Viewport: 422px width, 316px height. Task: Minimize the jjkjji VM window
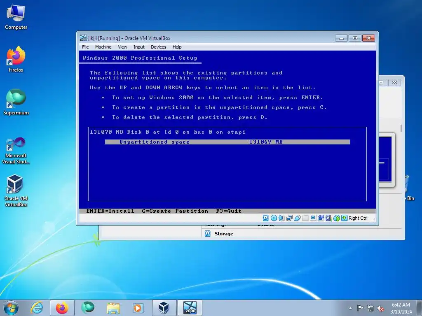(x=341, y=38)
